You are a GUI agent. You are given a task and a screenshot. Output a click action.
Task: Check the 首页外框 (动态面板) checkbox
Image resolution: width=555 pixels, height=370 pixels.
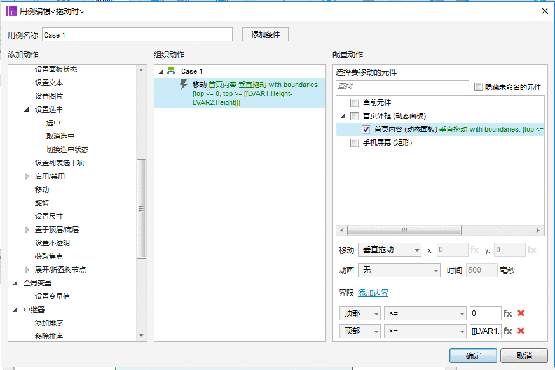point(354,116)
